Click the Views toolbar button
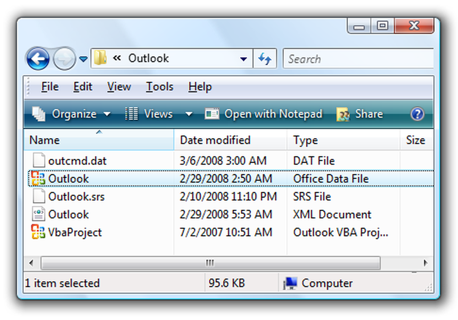This screenshot has width=458, height=320. pyautogui.click(x=149, y=114)
